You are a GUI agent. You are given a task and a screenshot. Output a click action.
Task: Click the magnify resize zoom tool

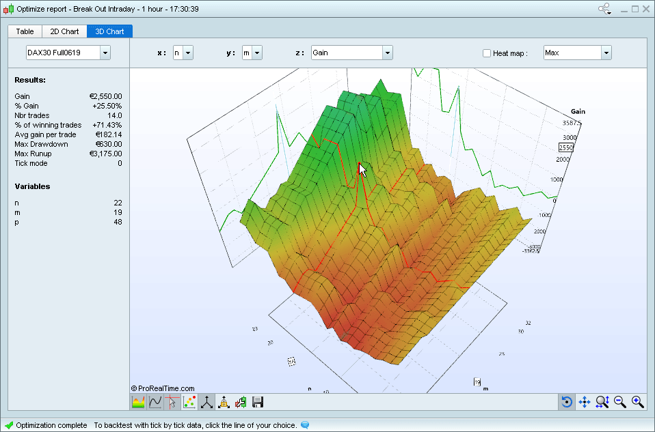602,402
